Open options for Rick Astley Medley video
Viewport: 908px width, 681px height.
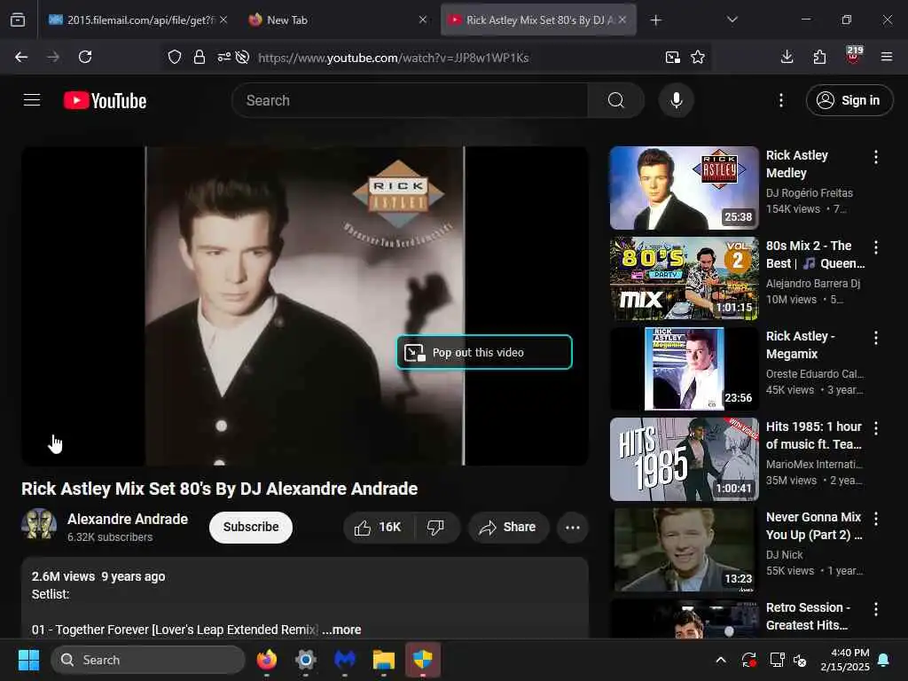click(875, 157)
